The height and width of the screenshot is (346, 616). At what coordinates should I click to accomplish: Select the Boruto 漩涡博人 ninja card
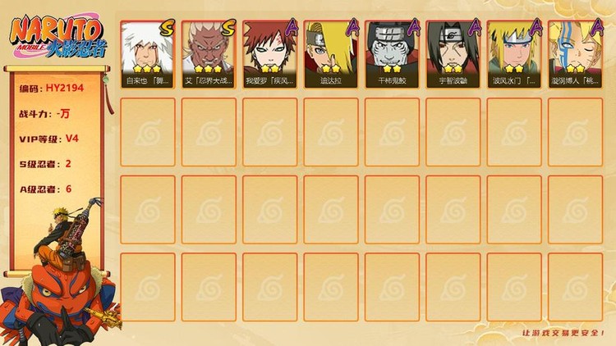[575, 54]
